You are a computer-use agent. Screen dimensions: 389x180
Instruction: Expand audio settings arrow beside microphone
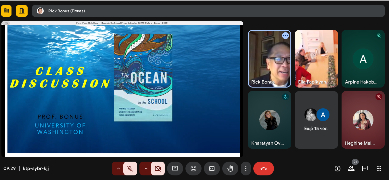click(x=118, y=169)
